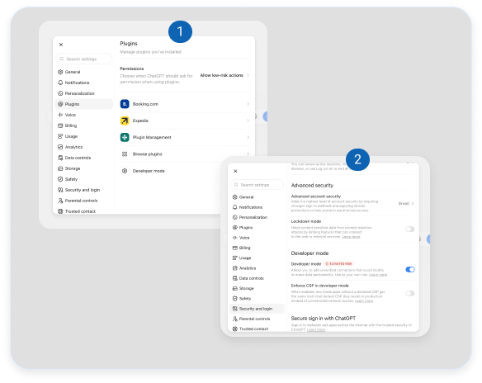The image size is (482, 383).
Task: Click the Voice icon in second panel sidebar
Action: (235, 238)
